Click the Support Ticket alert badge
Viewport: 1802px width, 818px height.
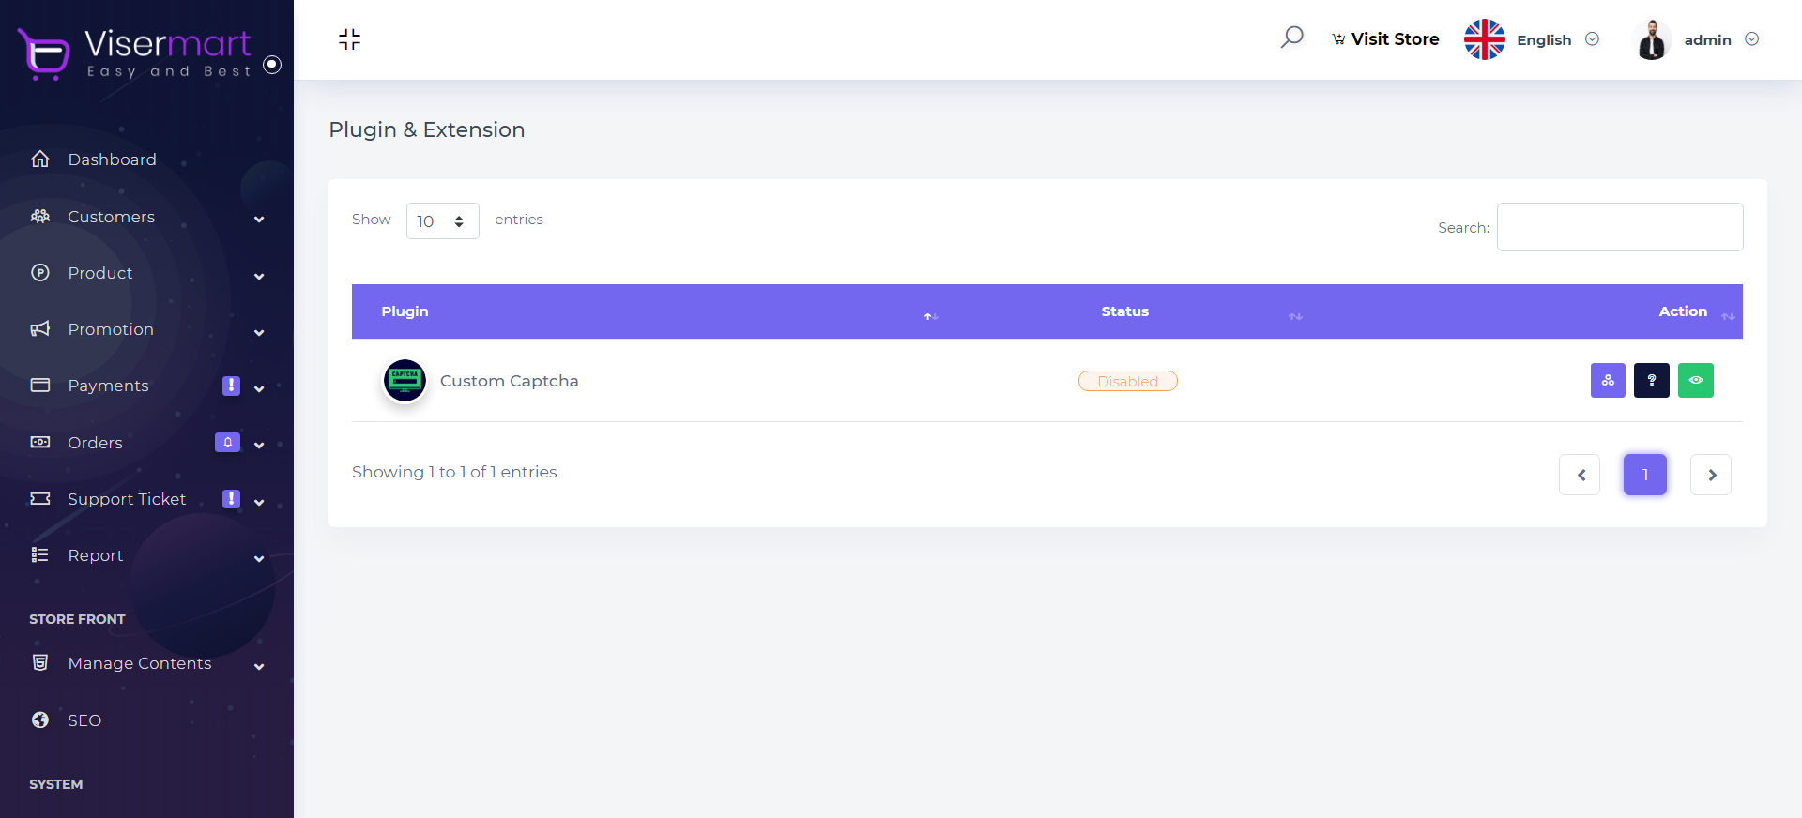tap(231, 499)
